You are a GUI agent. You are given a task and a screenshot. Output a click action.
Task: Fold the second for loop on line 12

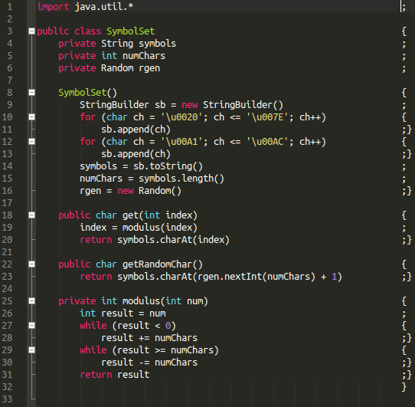tap(31, 142)
